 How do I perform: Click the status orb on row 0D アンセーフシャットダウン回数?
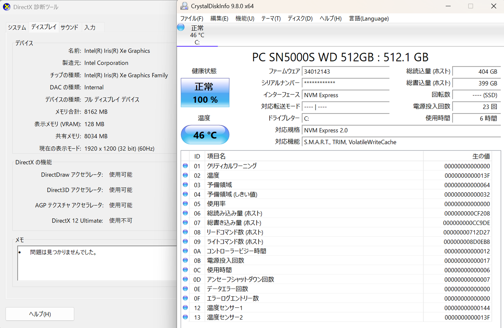(x=185, y=279)
